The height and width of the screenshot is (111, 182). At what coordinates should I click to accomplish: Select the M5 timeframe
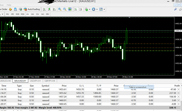[x=13, y=14]
